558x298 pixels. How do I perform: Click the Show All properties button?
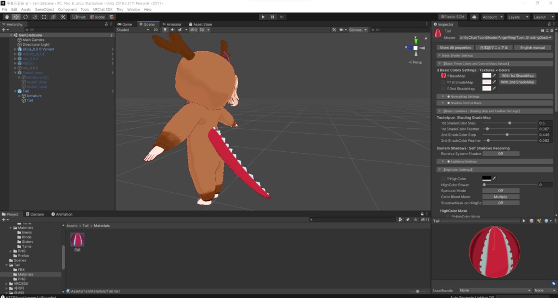pos(455,48)
